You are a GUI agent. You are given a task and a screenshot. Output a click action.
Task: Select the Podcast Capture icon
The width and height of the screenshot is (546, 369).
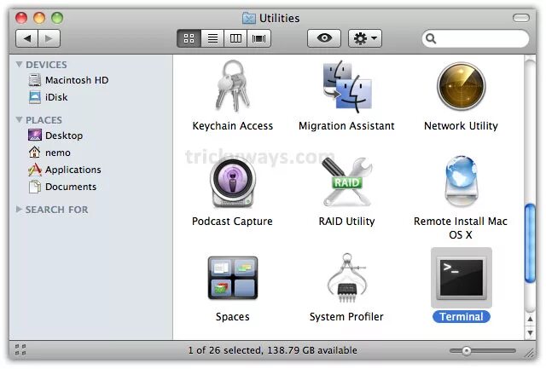[x=233, y=182]
